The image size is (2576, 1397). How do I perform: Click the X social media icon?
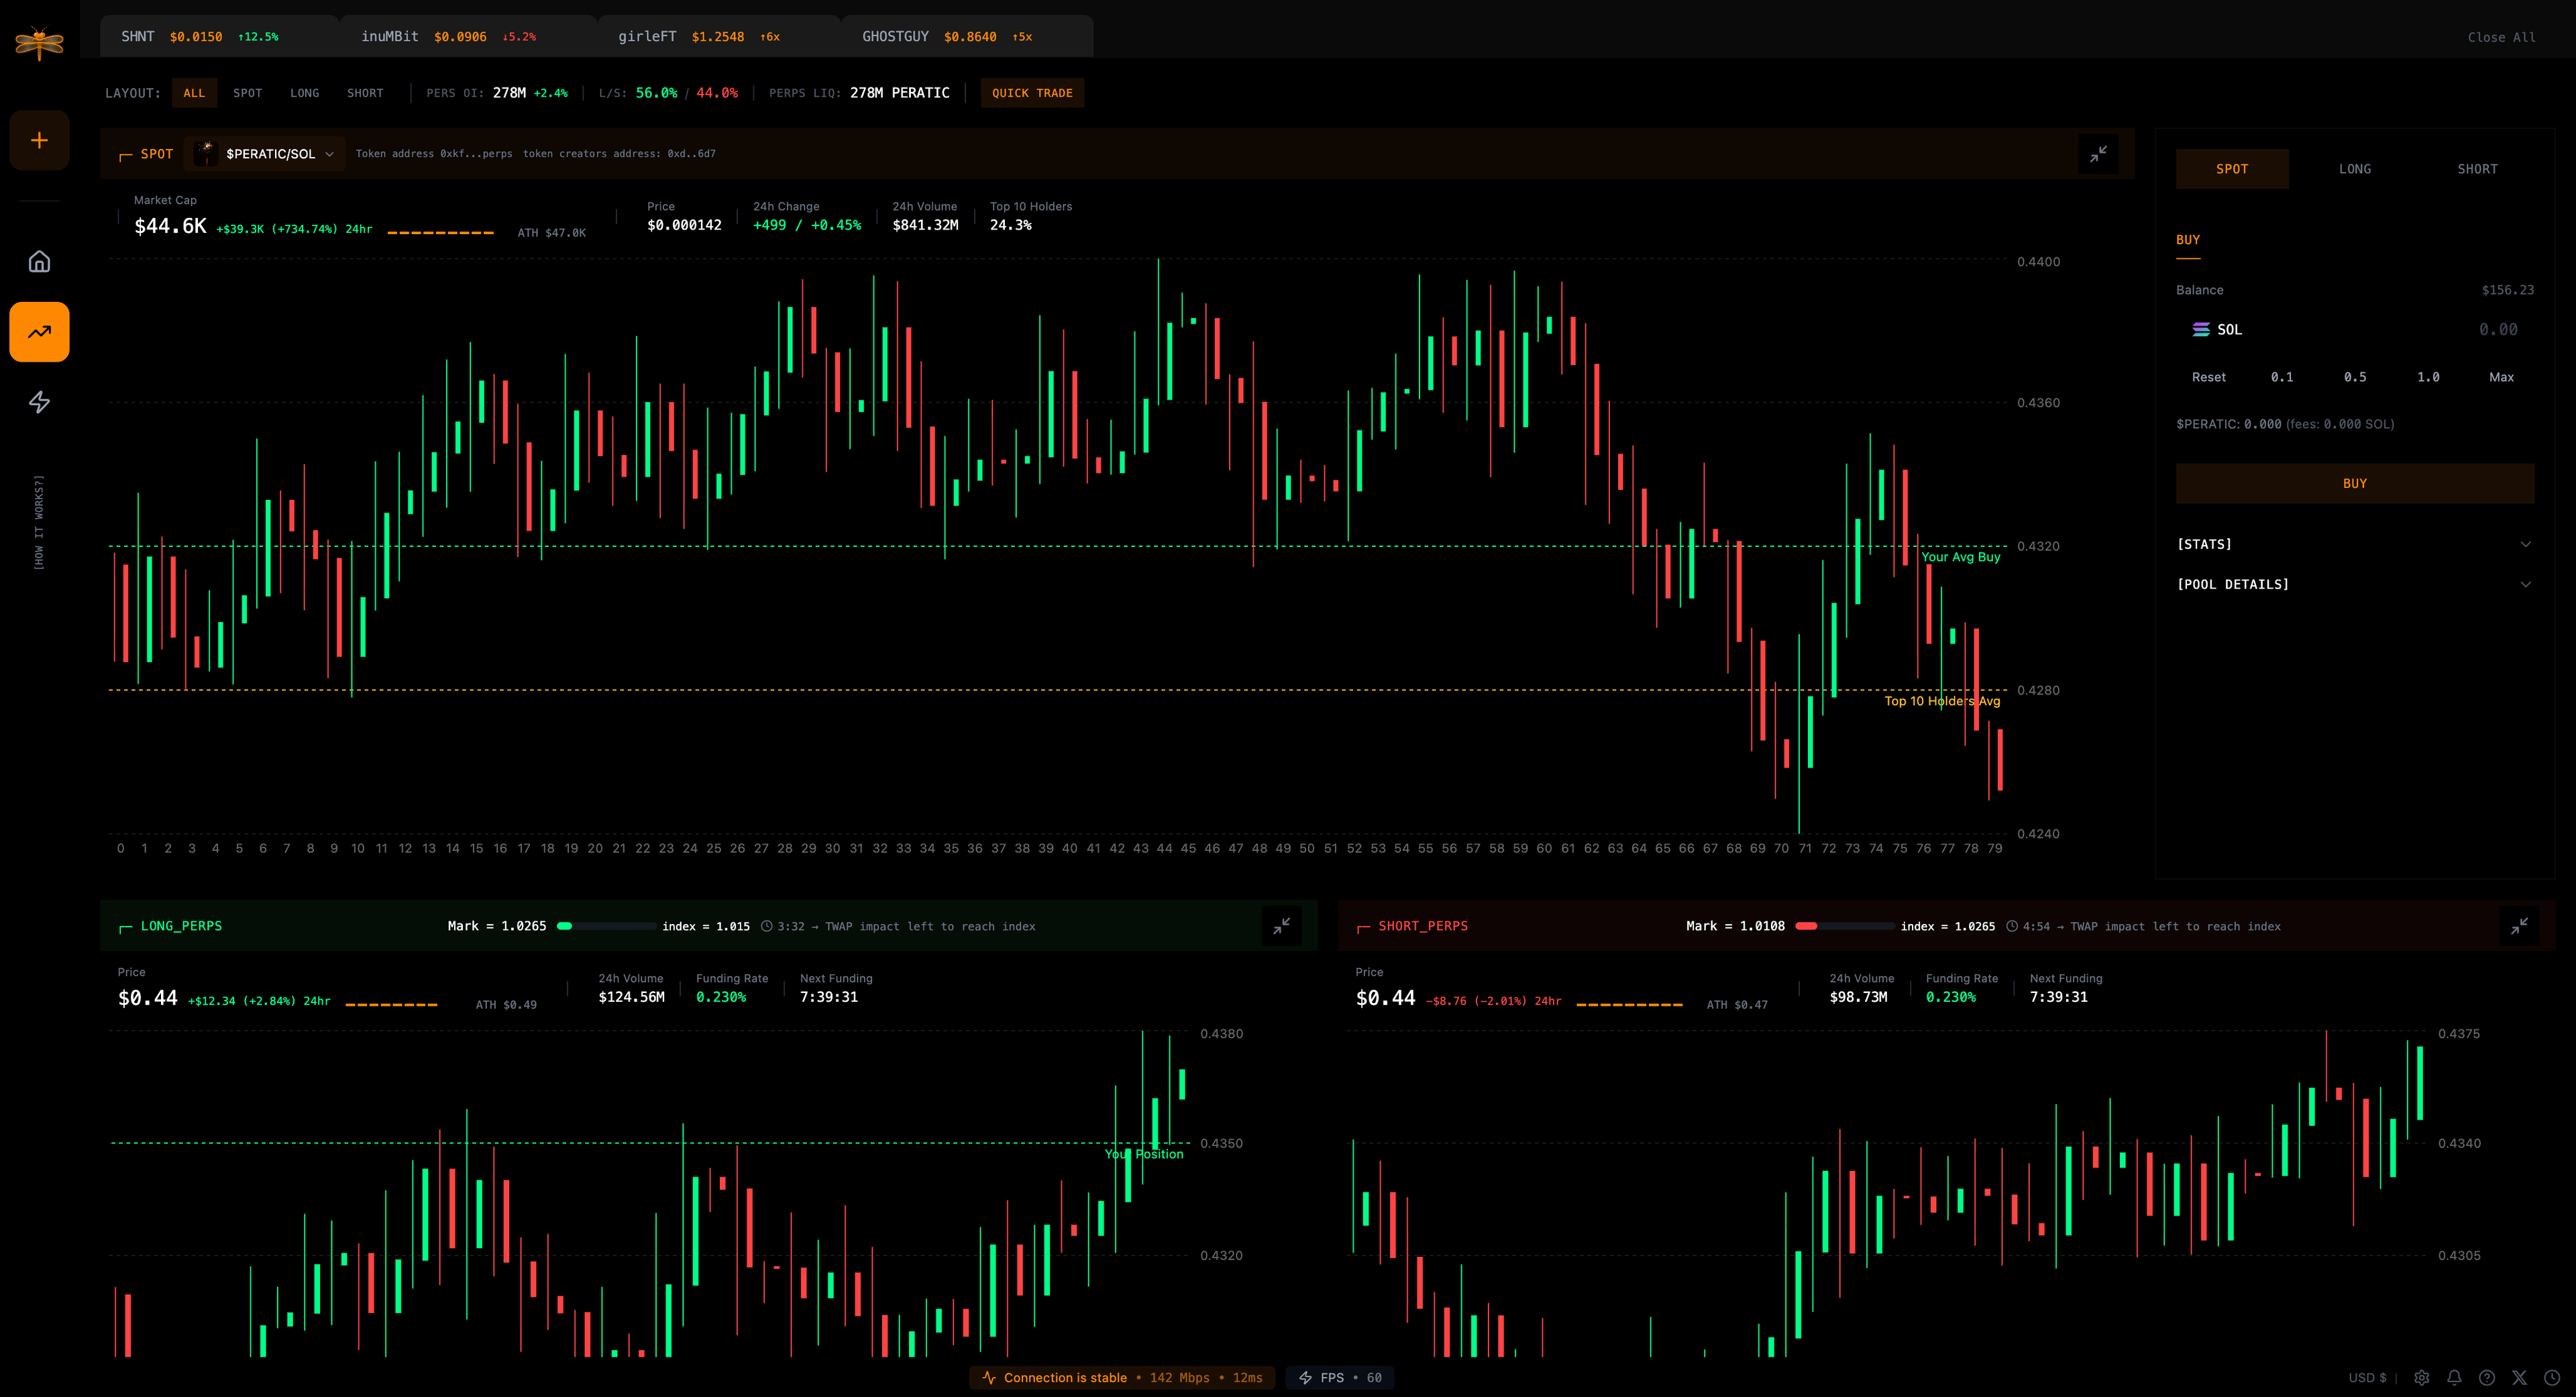point(2521,1377)
